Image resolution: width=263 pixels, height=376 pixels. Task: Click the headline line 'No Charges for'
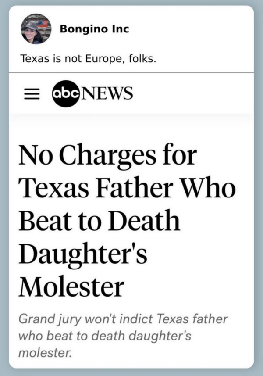[x=107, y=155]
